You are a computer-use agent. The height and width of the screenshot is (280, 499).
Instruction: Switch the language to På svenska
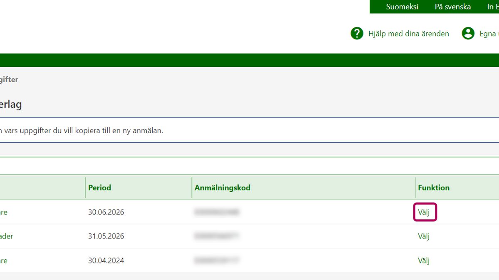[x=452, y=7]
